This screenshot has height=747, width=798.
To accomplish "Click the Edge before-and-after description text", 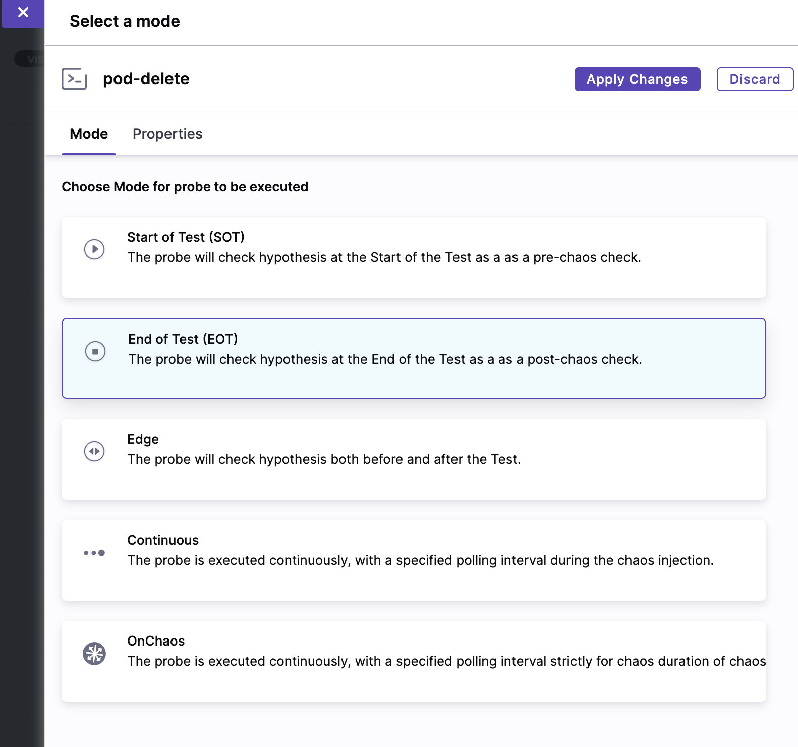I will click(x=324, y=459).
